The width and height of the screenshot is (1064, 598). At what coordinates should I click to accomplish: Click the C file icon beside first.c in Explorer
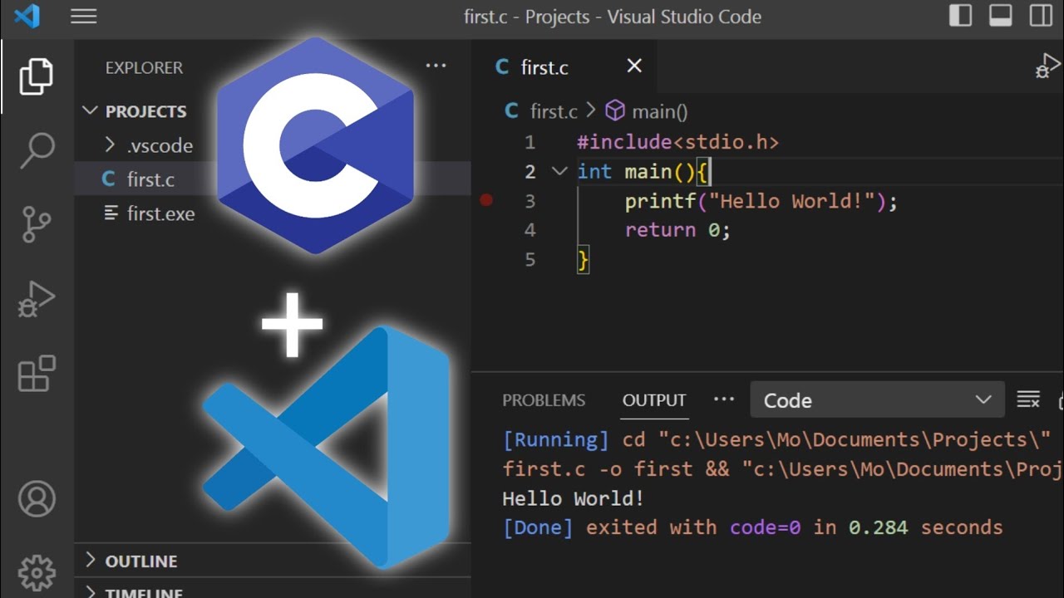[108, 179]
